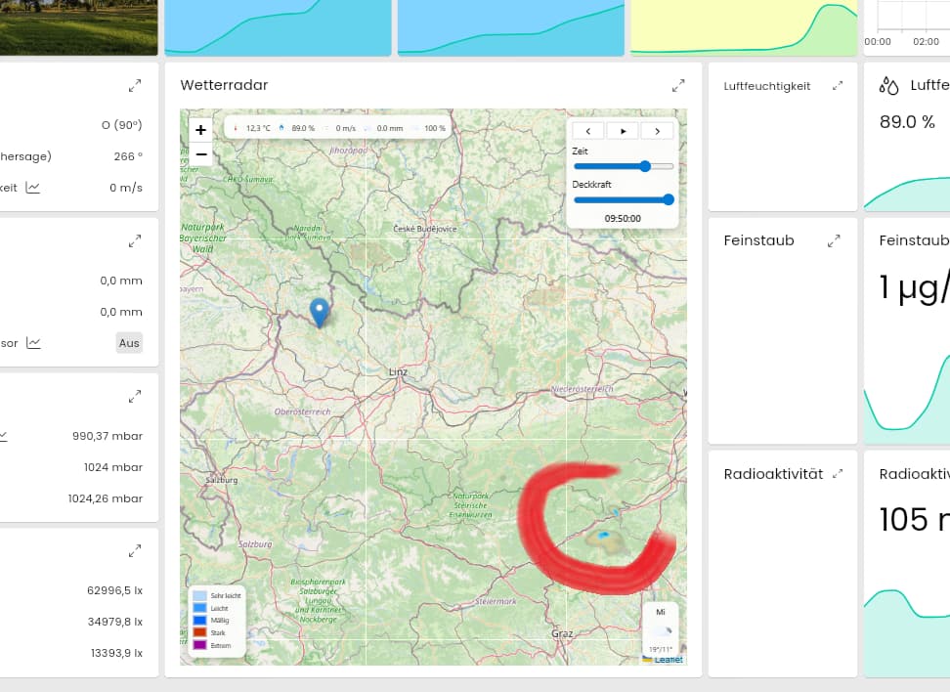
Task: Open wind speed chart icon (0 m/s row)
Action: pos(33,188)
